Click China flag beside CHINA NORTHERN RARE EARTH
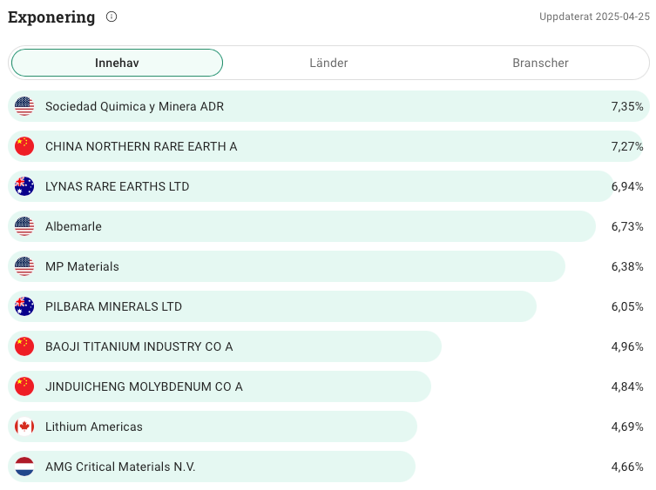656x490 pixels. coord(24,146)
